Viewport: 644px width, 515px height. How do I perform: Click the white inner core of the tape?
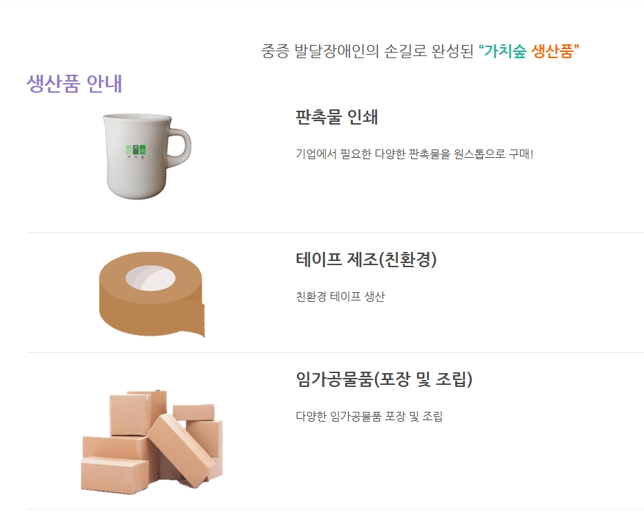(150, 278)
